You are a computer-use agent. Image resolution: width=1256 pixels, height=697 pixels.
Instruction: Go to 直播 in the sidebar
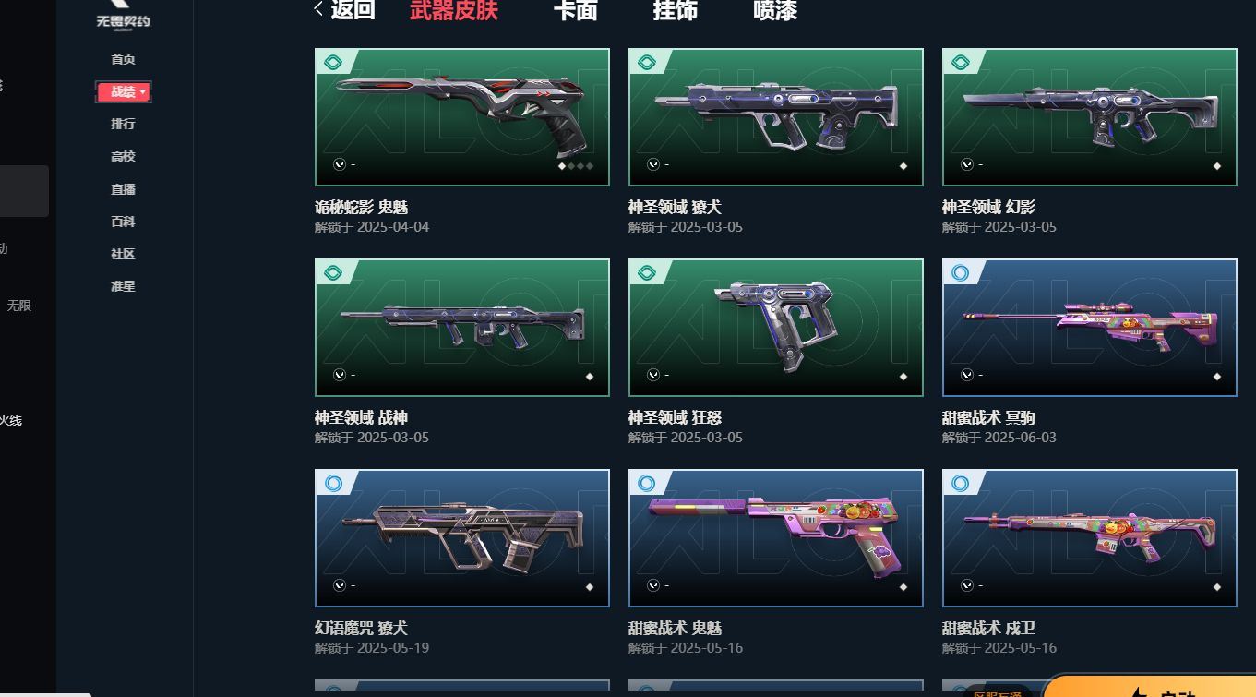123,189
